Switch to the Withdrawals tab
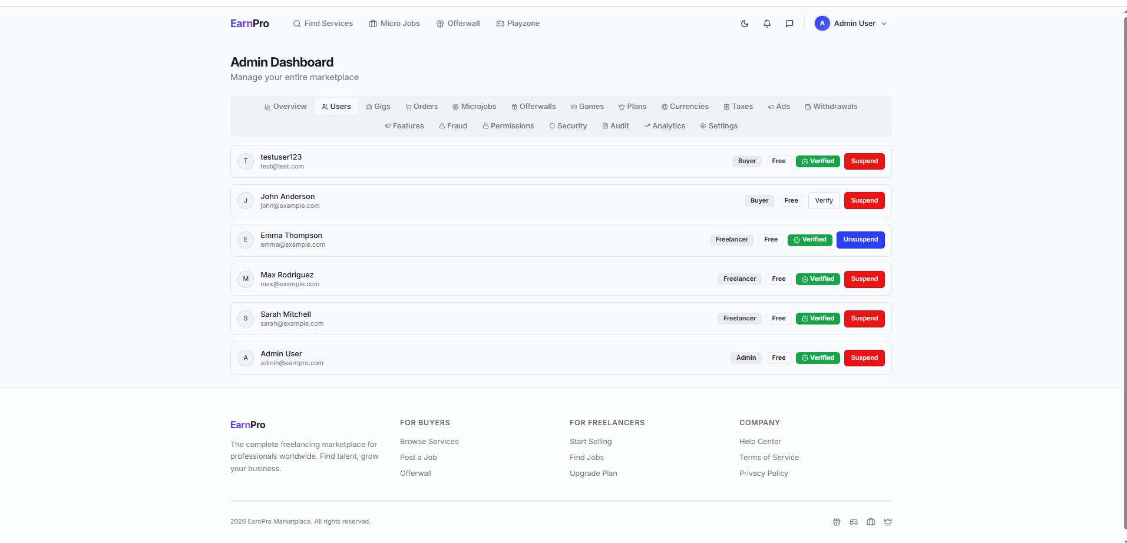The height and width of the screenshot is (543, 1127). point(831,107)
